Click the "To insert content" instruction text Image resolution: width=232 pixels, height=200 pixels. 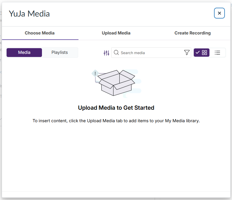(116, 121)
